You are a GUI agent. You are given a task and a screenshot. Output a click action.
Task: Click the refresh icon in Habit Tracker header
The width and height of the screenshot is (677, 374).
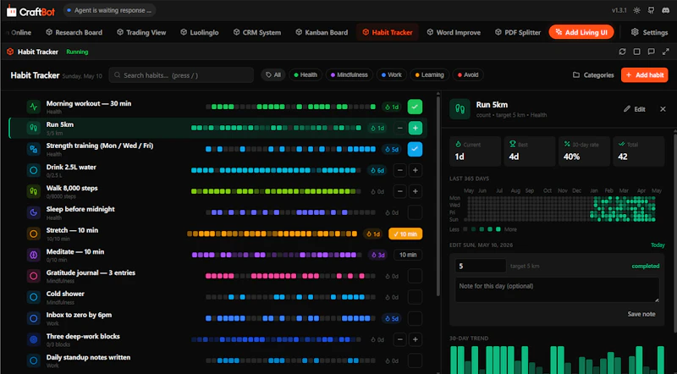pyautogui.click(x=622, y=52)
